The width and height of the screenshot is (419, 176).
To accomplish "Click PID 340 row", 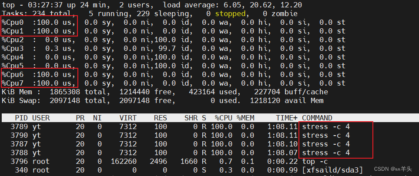I will tap(210, 170).
